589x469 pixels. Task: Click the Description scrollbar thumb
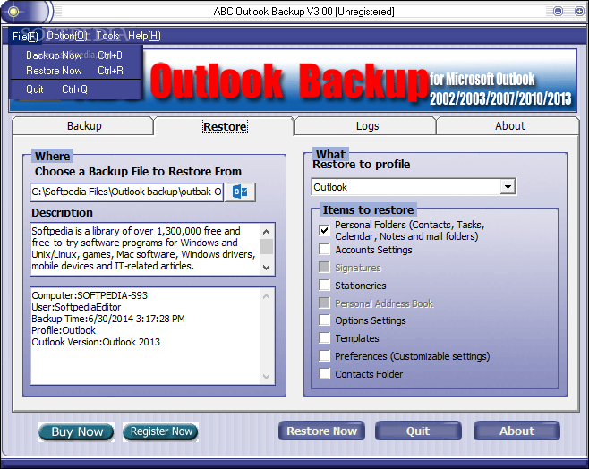pyautogui.click(x=267, y=247)
